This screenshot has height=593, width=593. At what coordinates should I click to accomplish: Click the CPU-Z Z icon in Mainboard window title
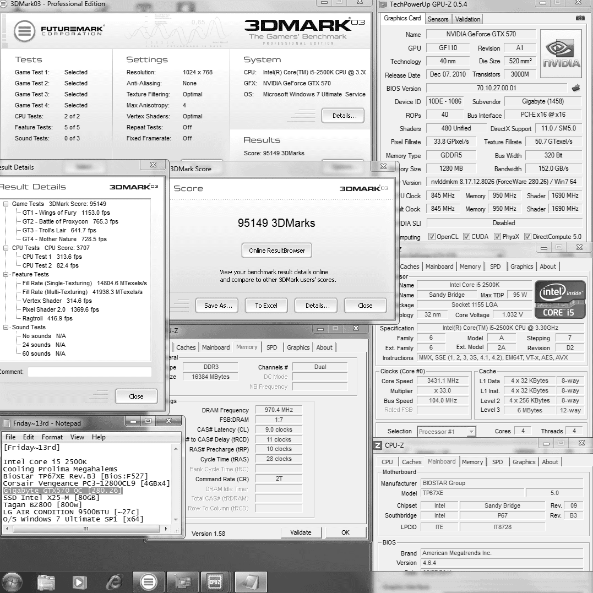coord(378,445)
